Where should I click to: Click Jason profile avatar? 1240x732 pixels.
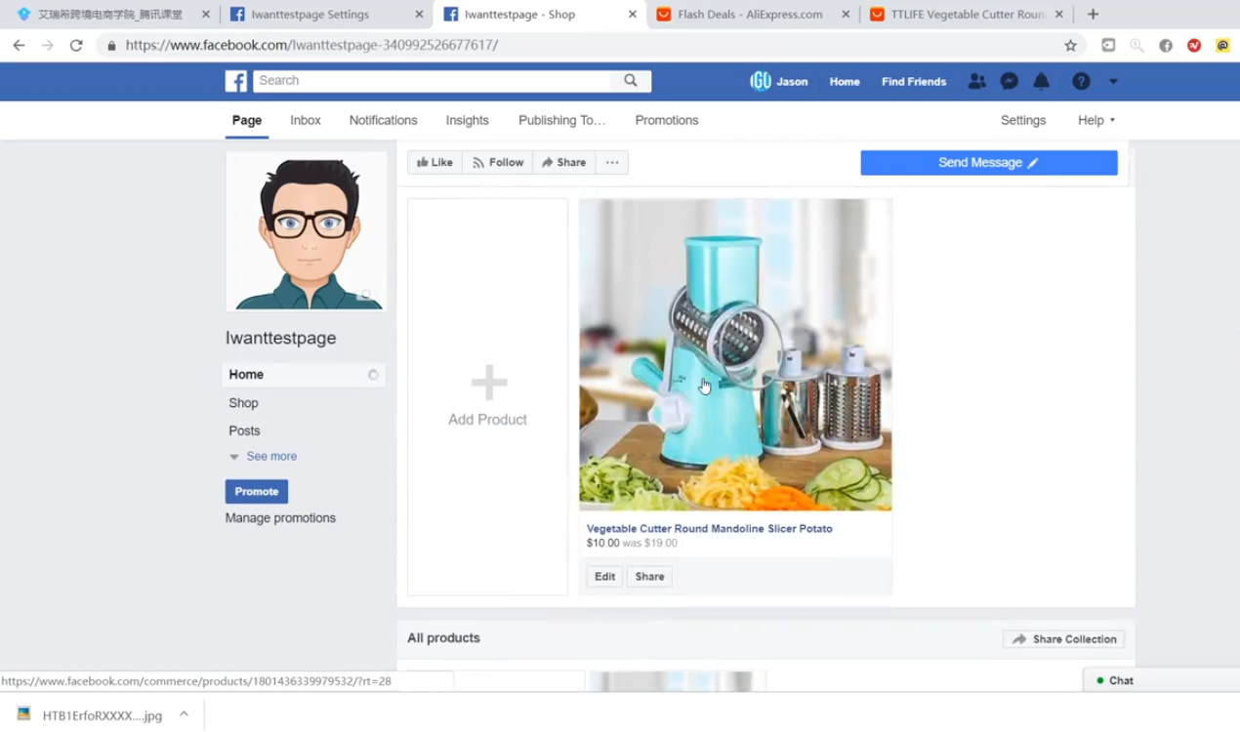point(761,81)
